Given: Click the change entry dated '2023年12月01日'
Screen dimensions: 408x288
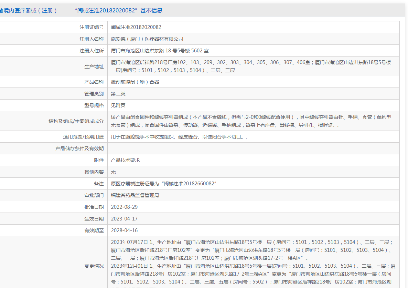Looking at the screenshot, I should coord(253,276).
